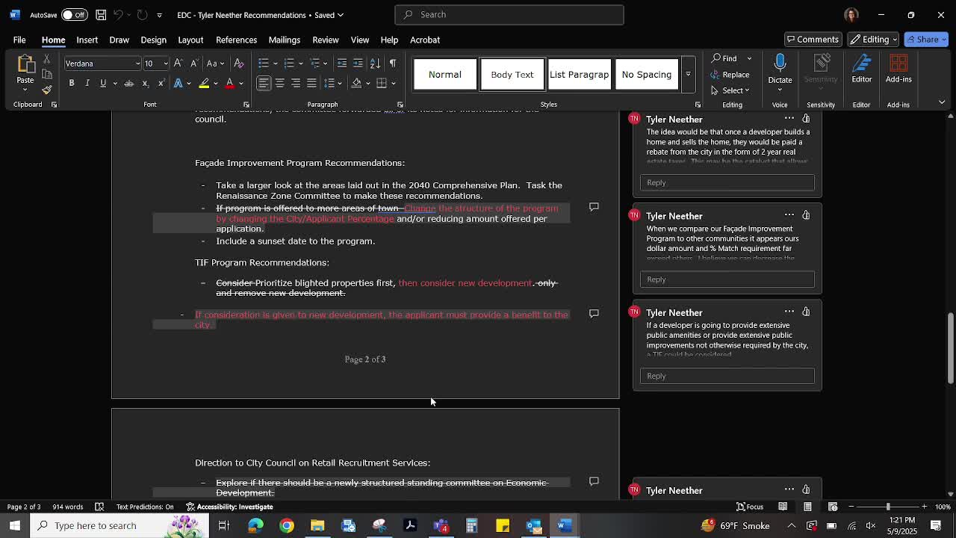The image size is (956, 538).
Task: Apply Bold formatting
Action: coord(72,83)
